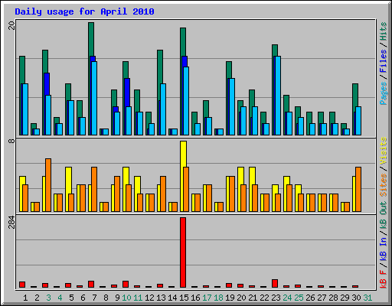
Task: Select the "Visits" legend label
Action: point(384,151)
